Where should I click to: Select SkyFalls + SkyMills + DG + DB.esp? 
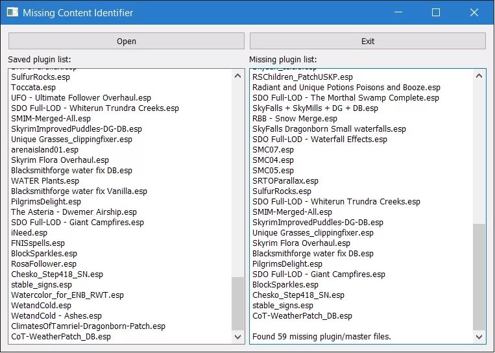click(x=315, y=108)
